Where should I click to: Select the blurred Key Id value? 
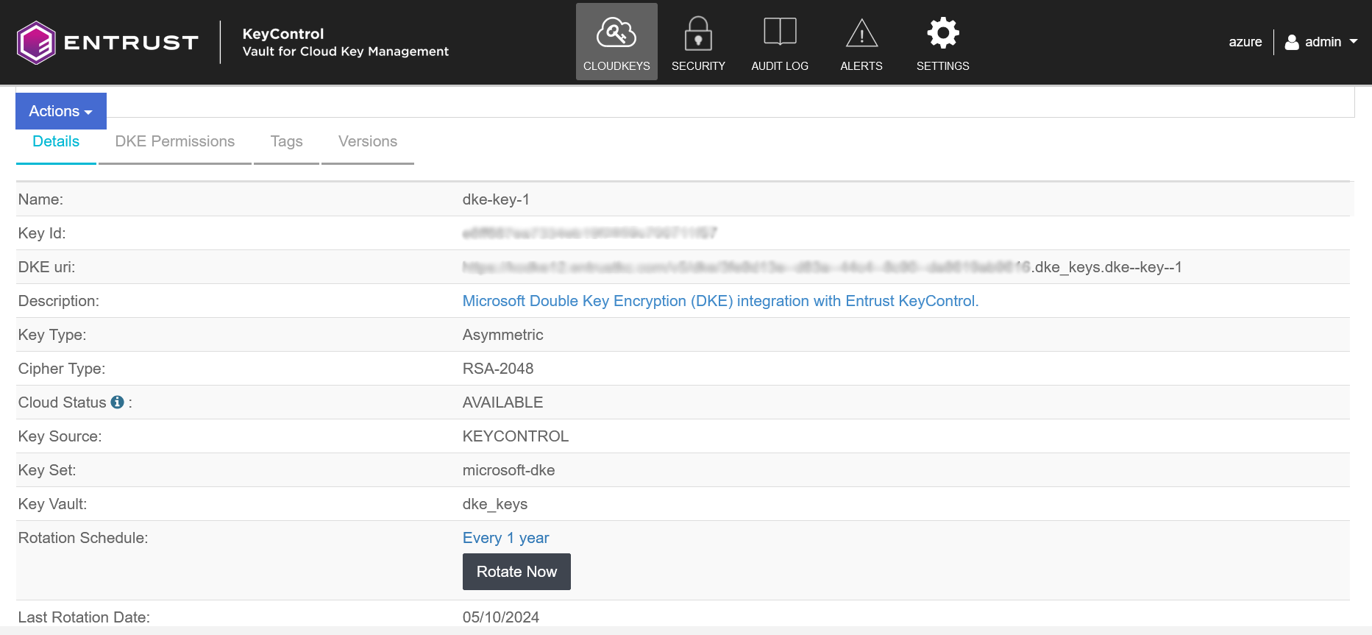point(589,233)
